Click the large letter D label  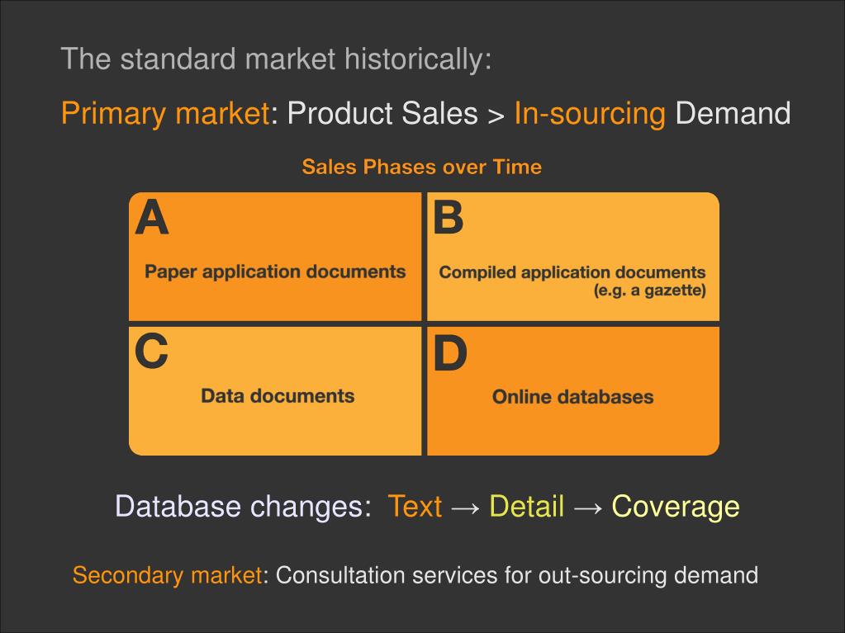point(450,353)
